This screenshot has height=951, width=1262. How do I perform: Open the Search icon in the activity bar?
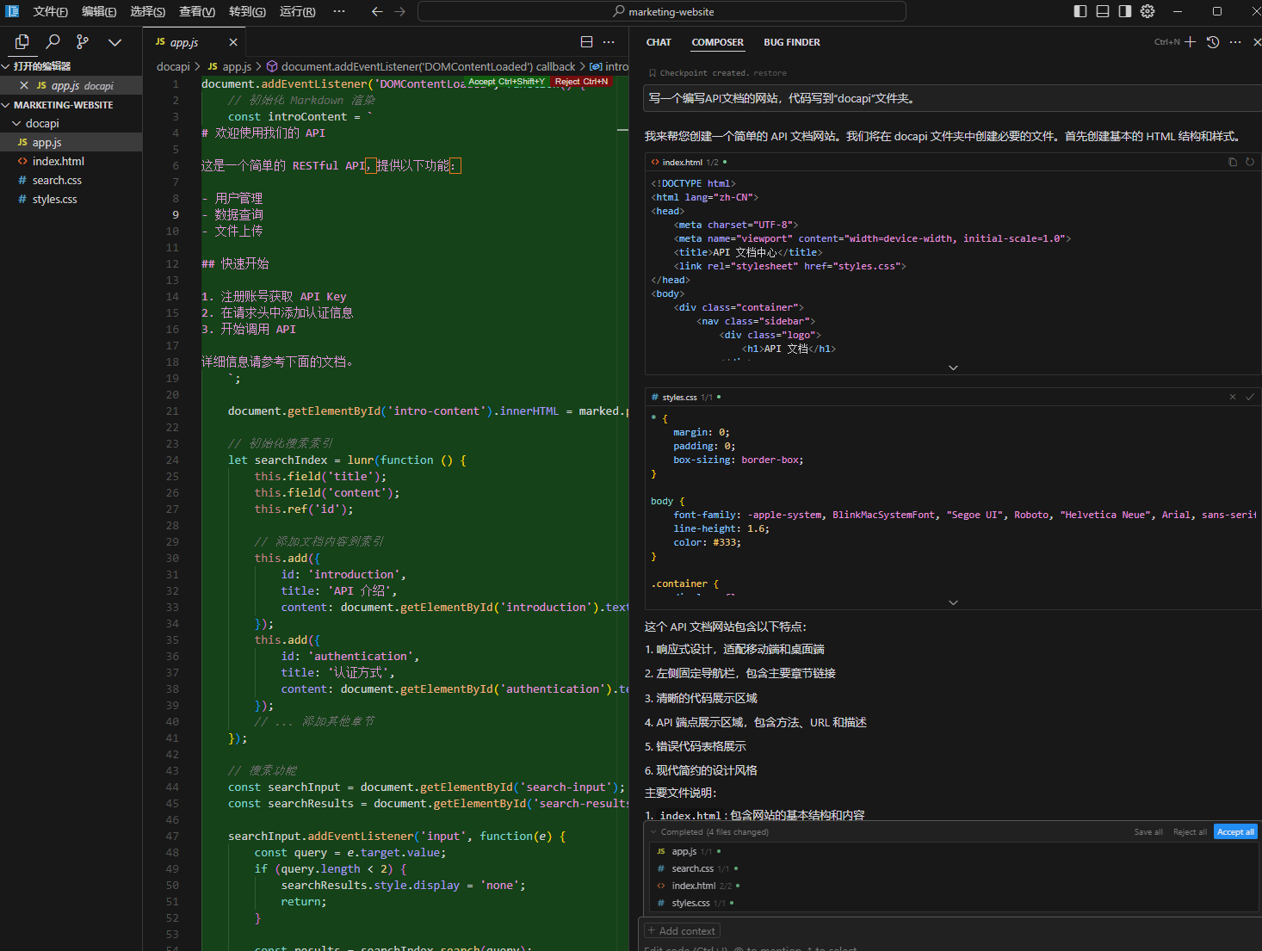pos(53,41)
